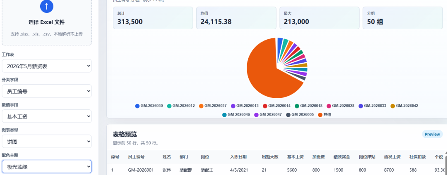
Task: Click the 加班费 column header
Action: click(x=318, y=157)
